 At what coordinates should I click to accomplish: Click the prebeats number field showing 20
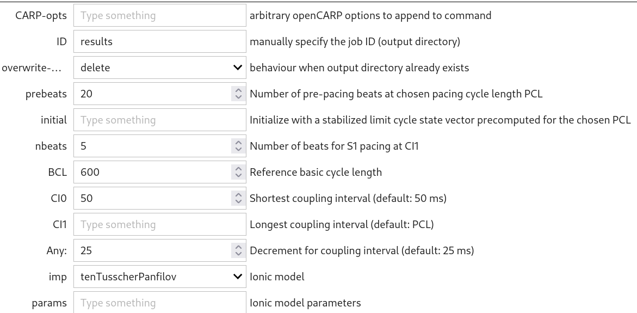152,94
